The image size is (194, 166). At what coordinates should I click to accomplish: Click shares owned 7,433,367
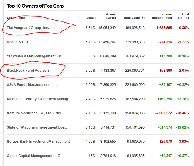tap(108, 71)
